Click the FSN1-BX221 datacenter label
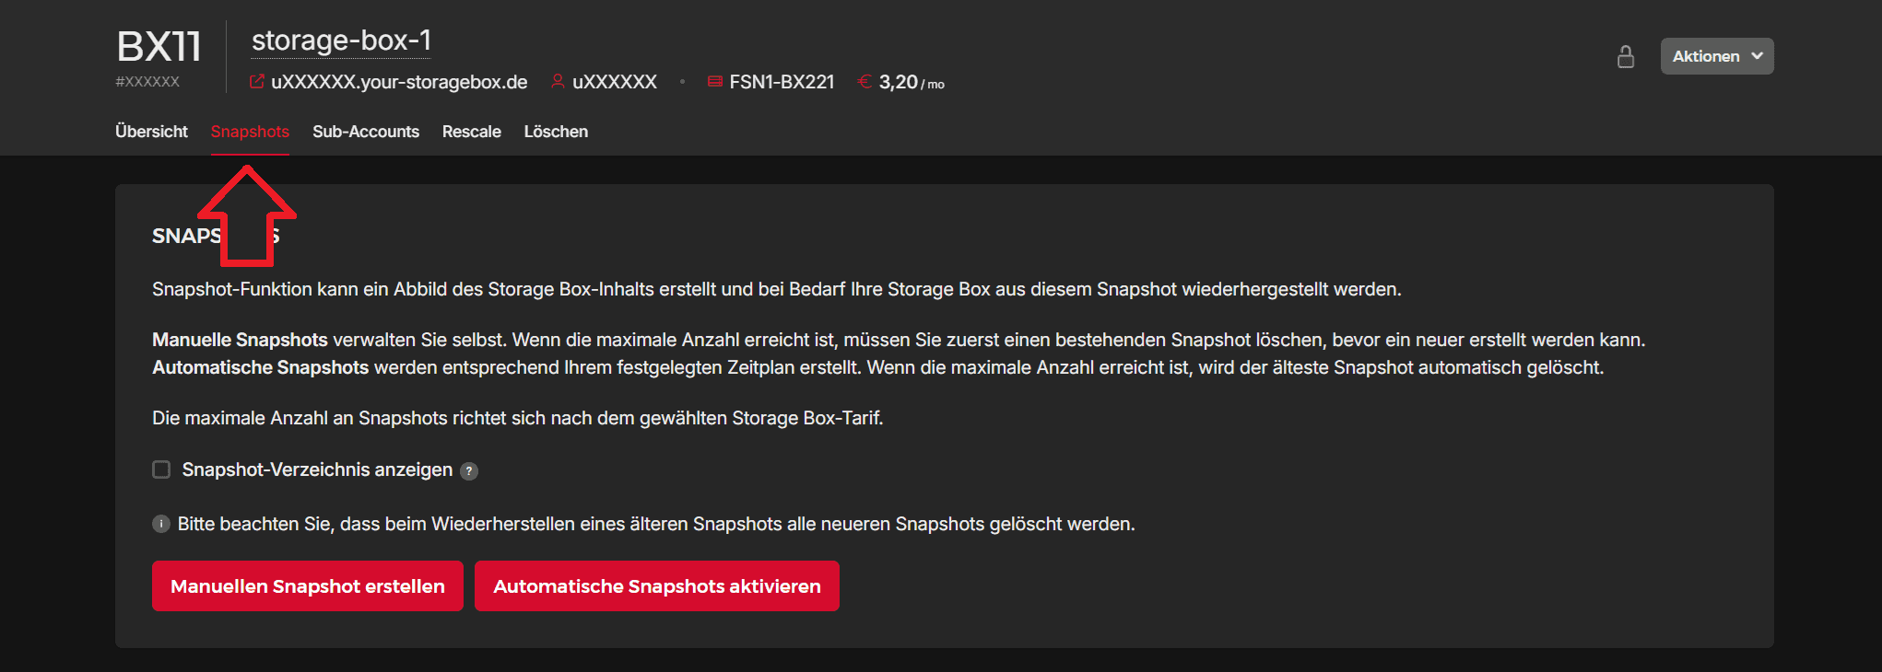1882x672 pixels. pos(781,81)
